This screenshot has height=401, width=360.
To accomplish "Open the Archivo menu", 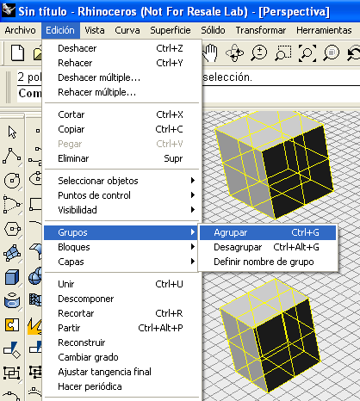I will pyautogui.click(x=20, y=30).
